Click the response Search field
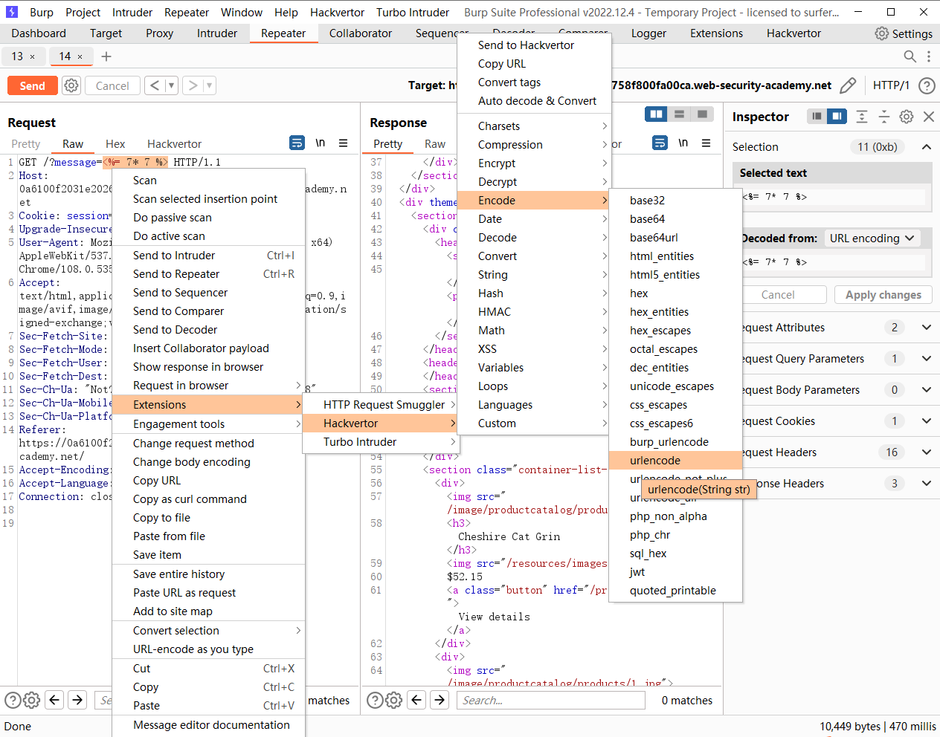940x737 pixels. [550, 700]
